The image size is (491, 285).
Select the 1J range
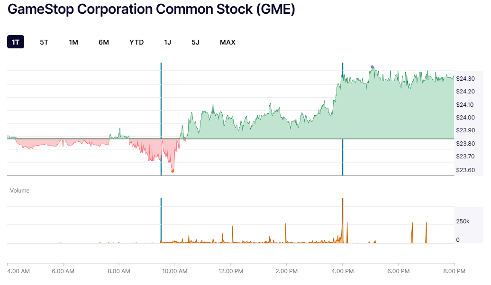167,42
